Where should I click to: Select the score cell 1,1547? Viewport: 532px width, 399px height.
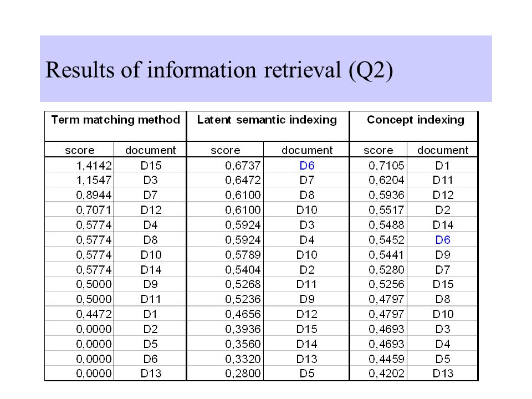[79, 180]
